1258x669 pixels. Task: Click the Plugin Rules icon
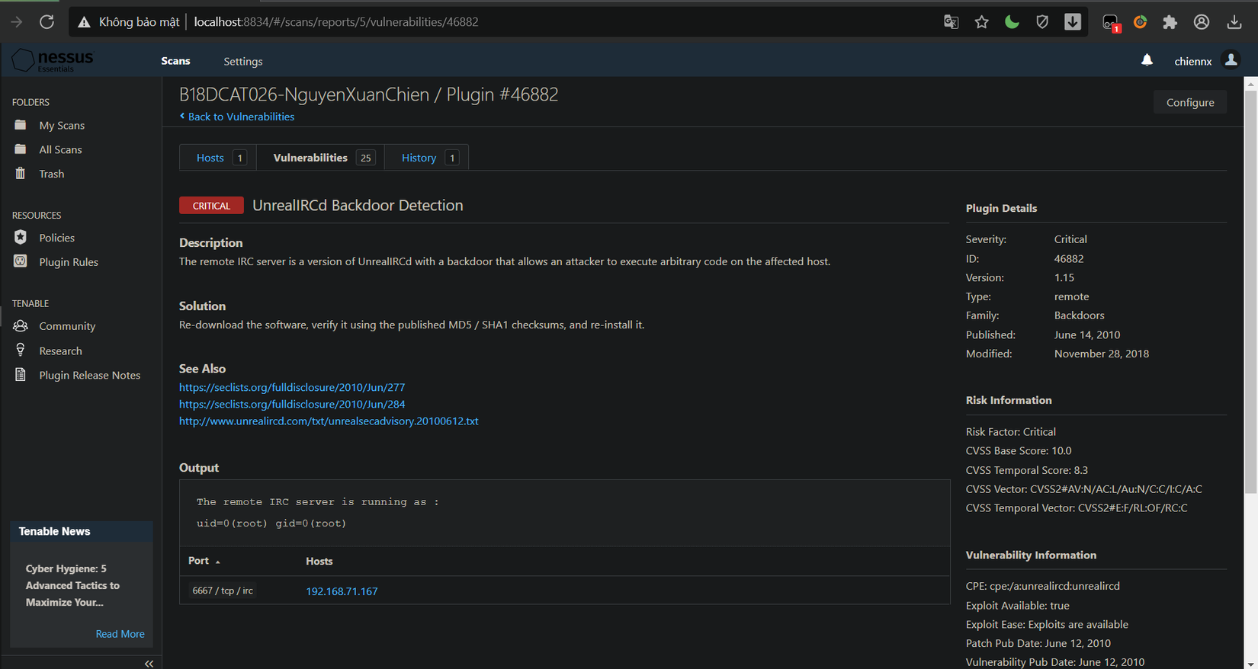pos(21,261)
